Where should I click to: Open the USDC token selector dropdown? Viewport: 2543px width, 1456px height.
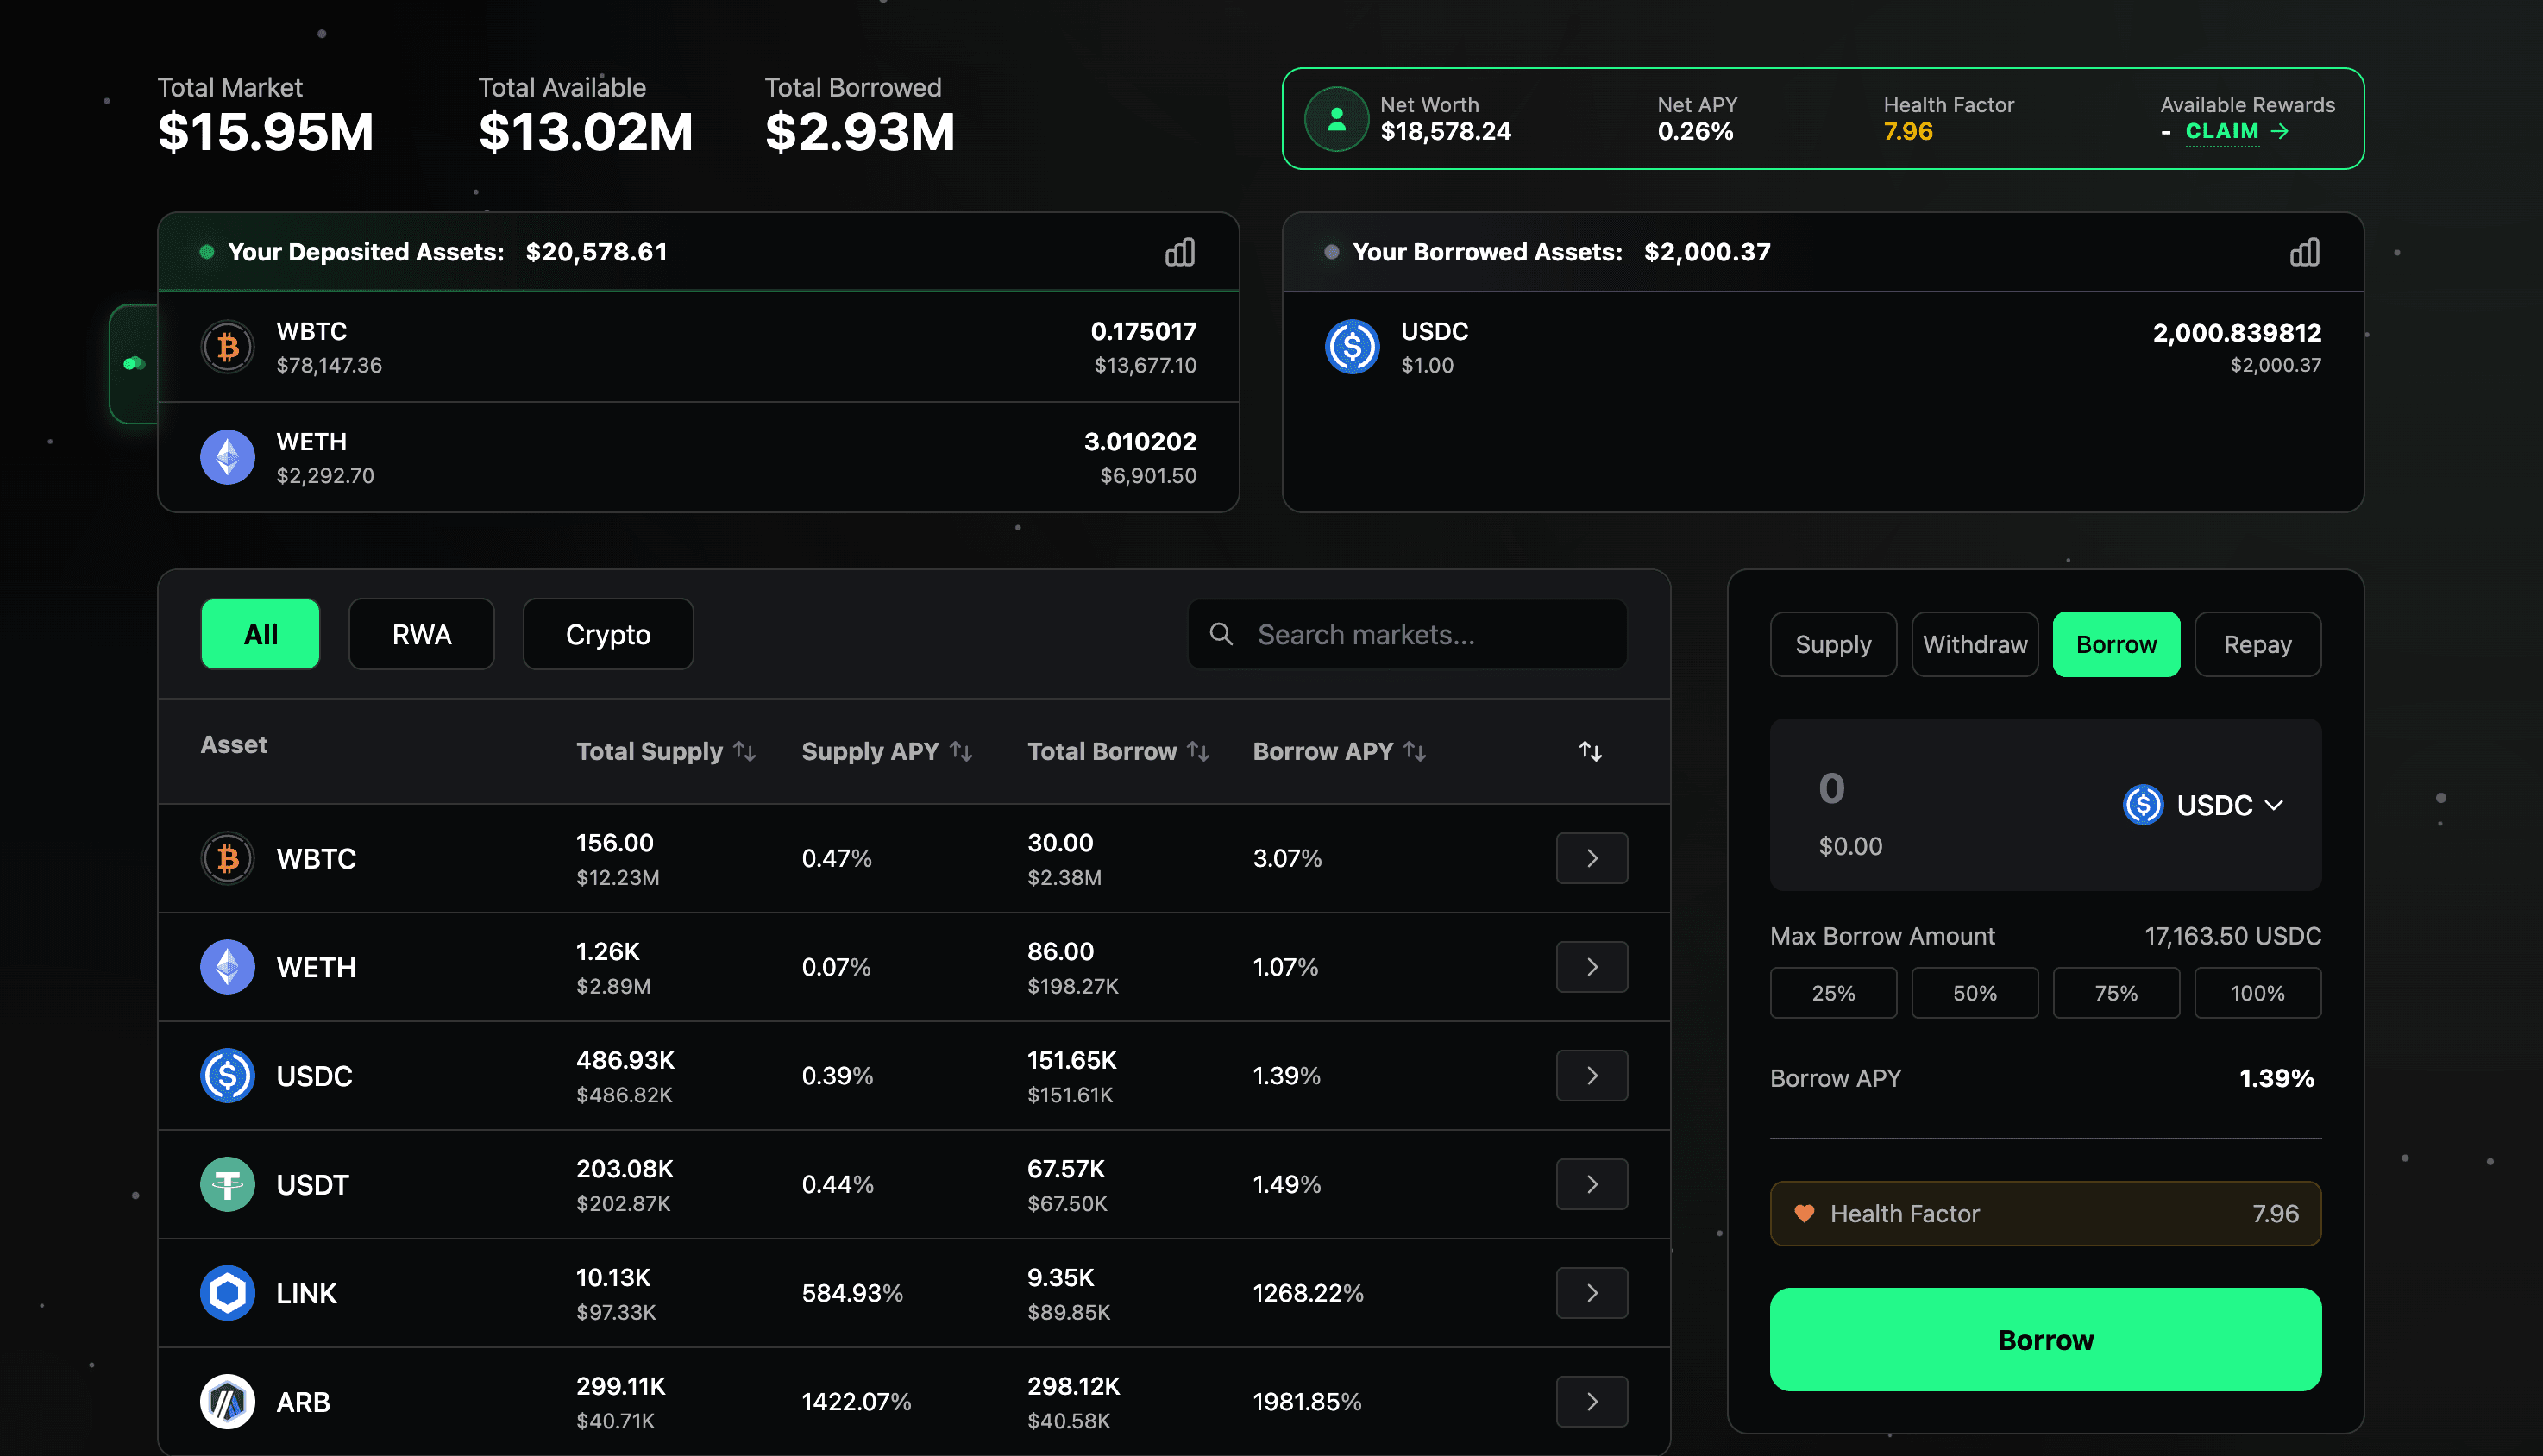pyautogui.click(x=2204, y=805)
